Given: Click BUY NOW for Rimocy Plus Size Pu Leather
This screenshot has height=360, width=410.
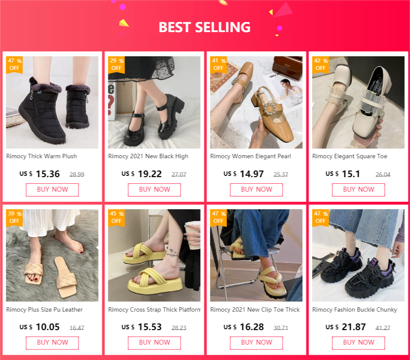Looking at the screenshot, I should coord(52,343).
